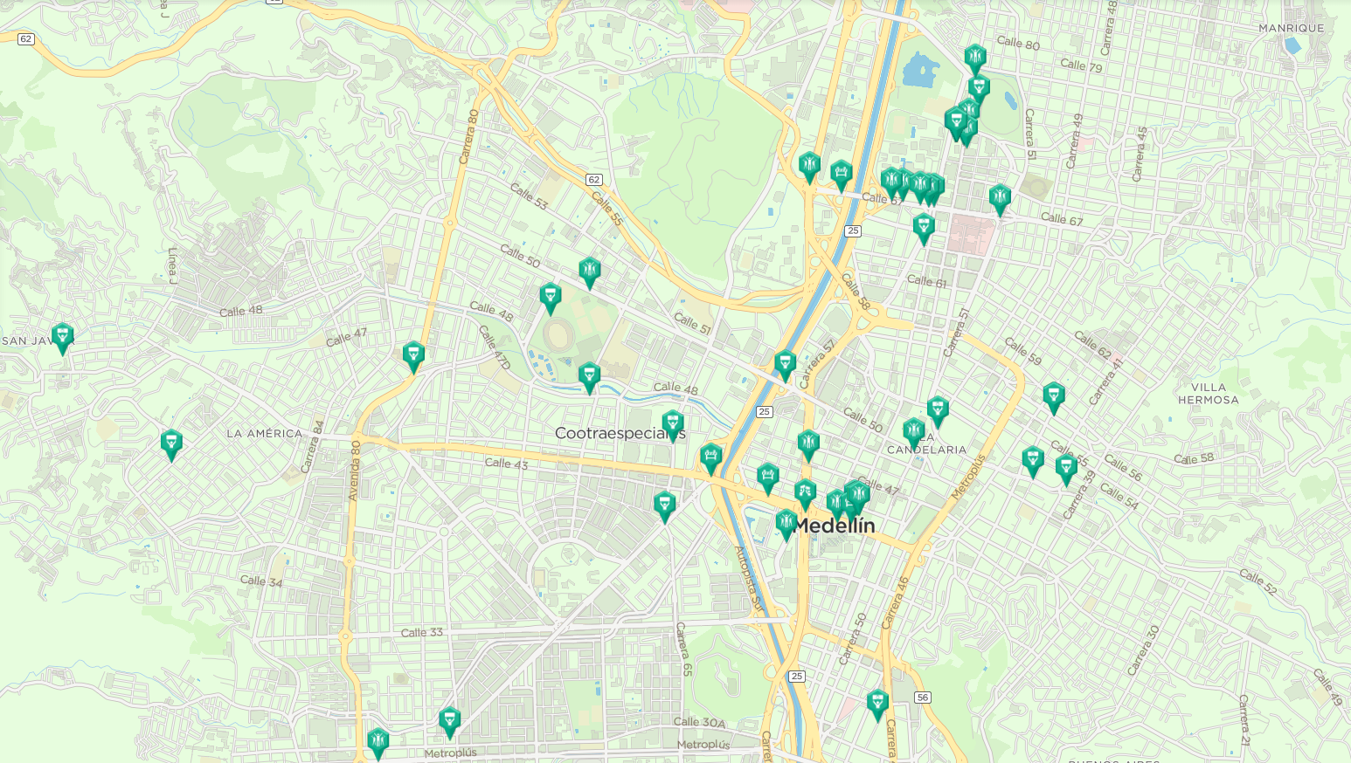Screen dimensions: 1351x763
Task: Open the marker next to Carrera 39
Action: click(1066, 469)
